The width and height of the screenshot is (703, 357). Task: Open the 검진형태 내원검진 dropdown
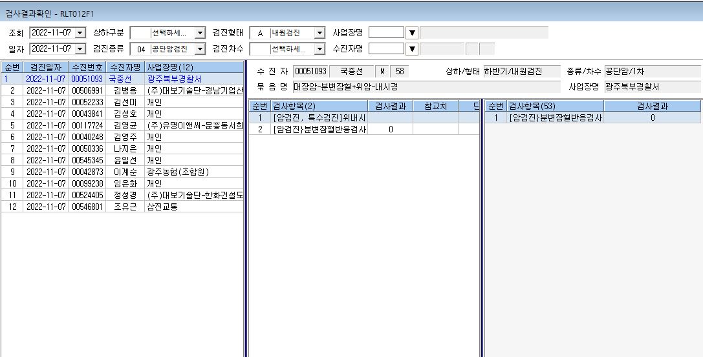click(319, 33)
